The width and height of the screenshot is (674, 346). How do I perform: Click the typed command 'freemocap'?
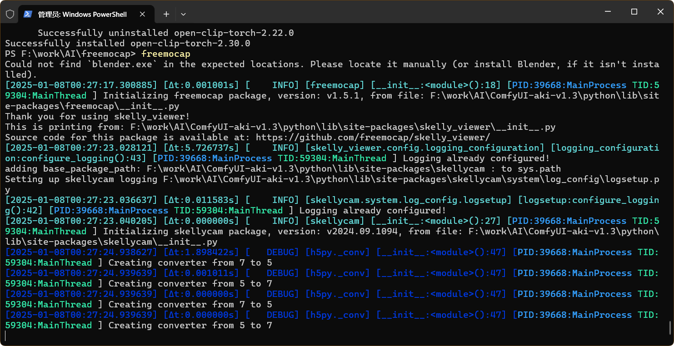(x=165, y=54)
